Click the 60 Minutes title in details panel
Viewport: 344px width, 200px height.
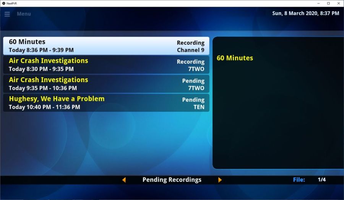click(235, 58)
